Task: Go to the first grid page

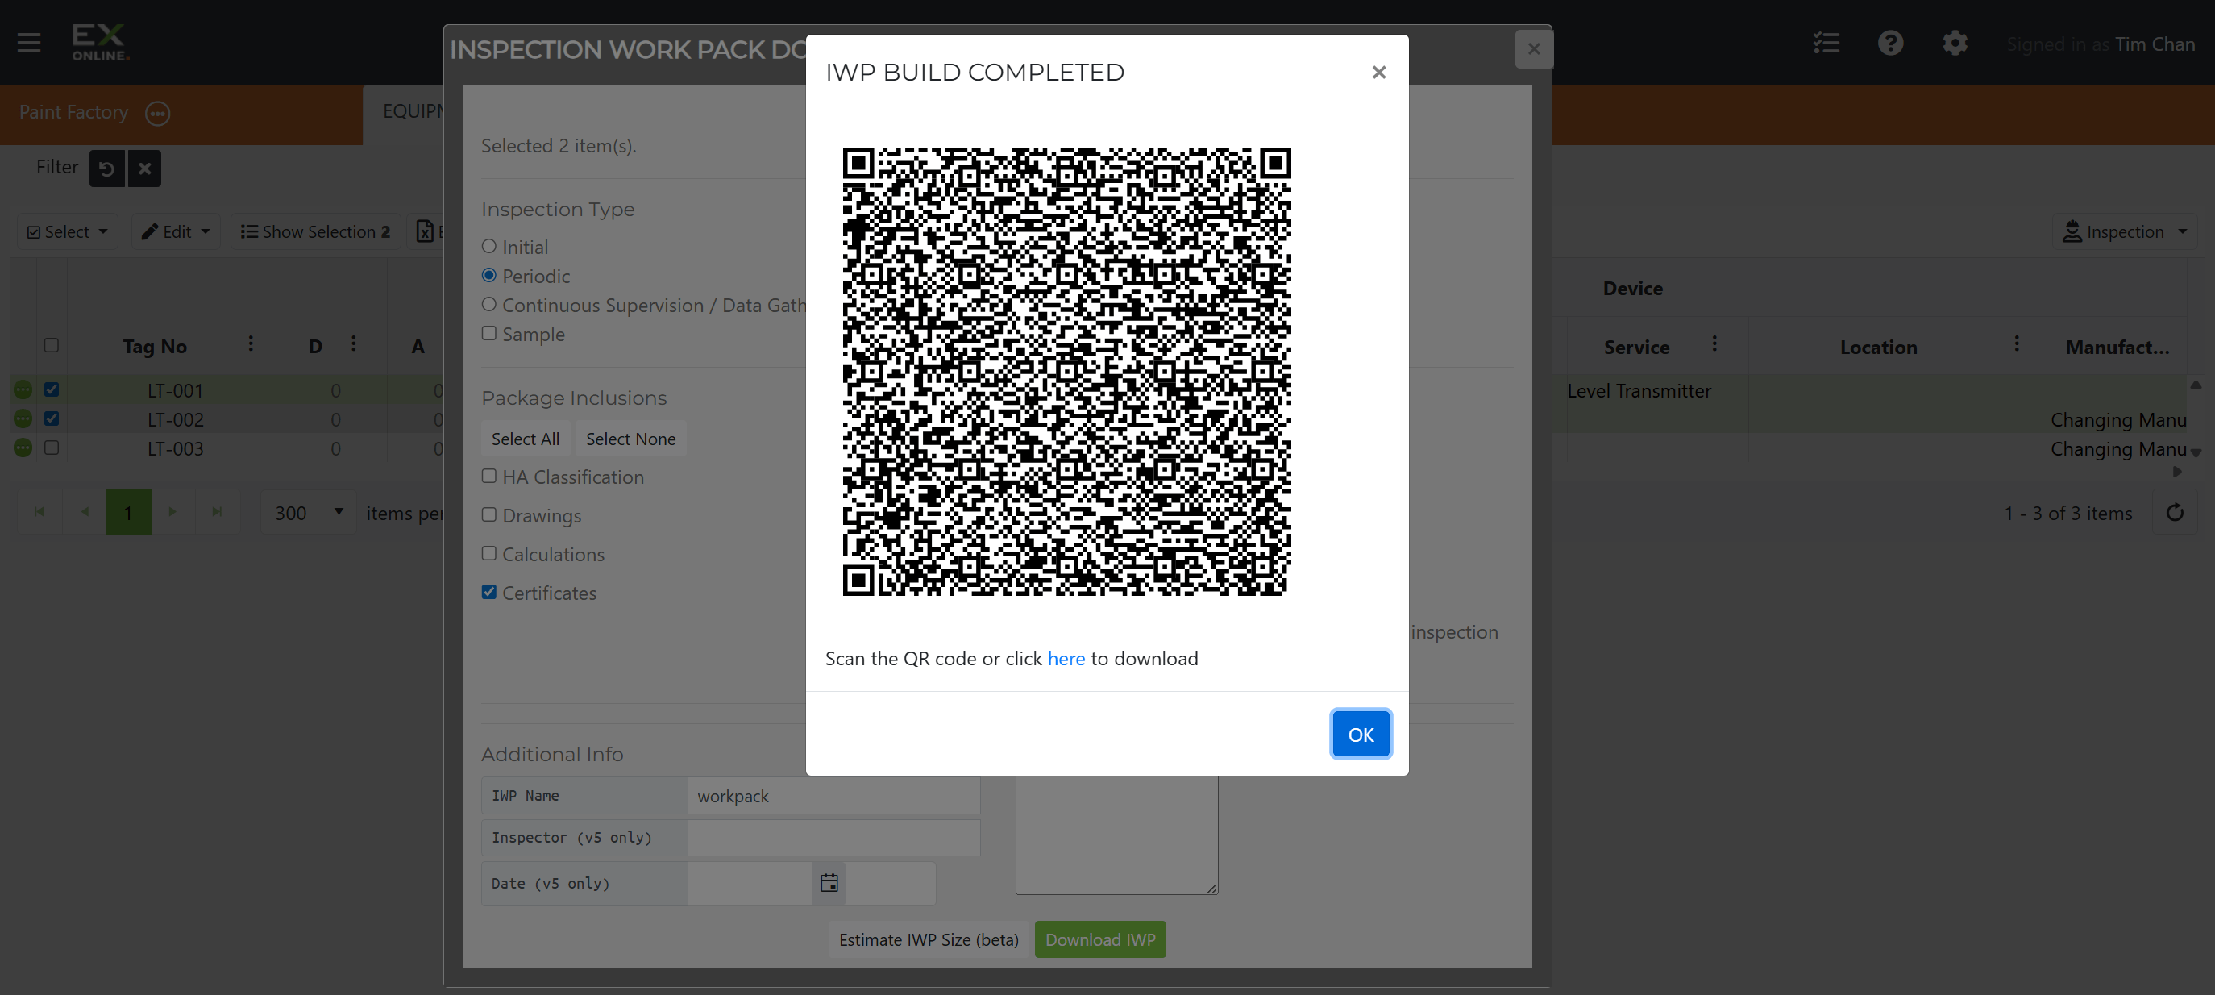Action: [x=39, y=512]
